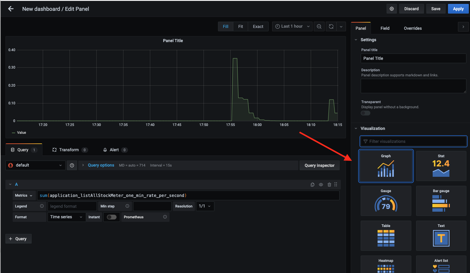Duplicate query A with the copy icon

[313, 185]
